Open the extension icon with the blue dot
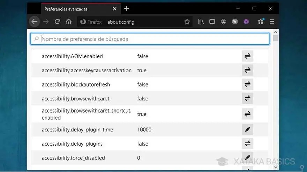This screenshot has width=307, height=172. click(x=261, y=22)
